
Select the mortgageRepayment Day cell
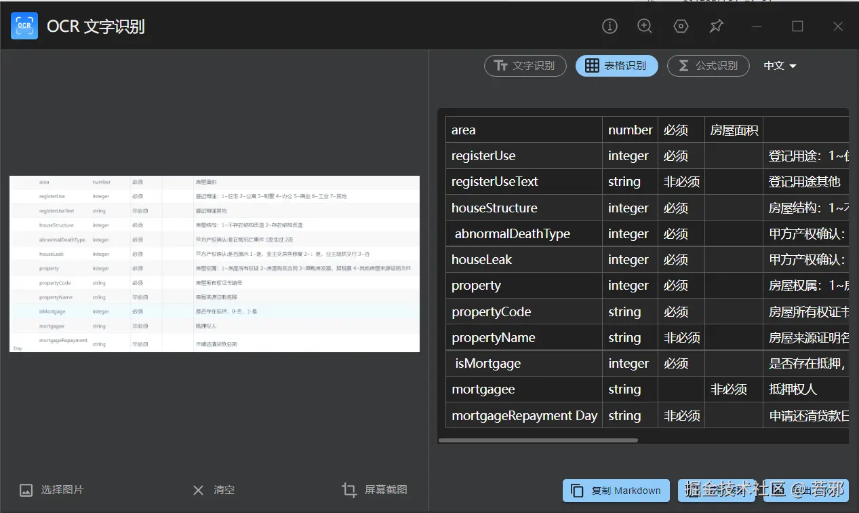[x=524, y=416]
